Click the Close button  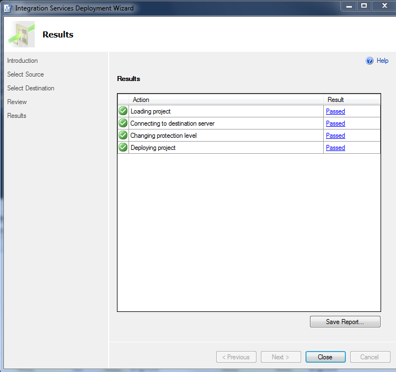325,357
